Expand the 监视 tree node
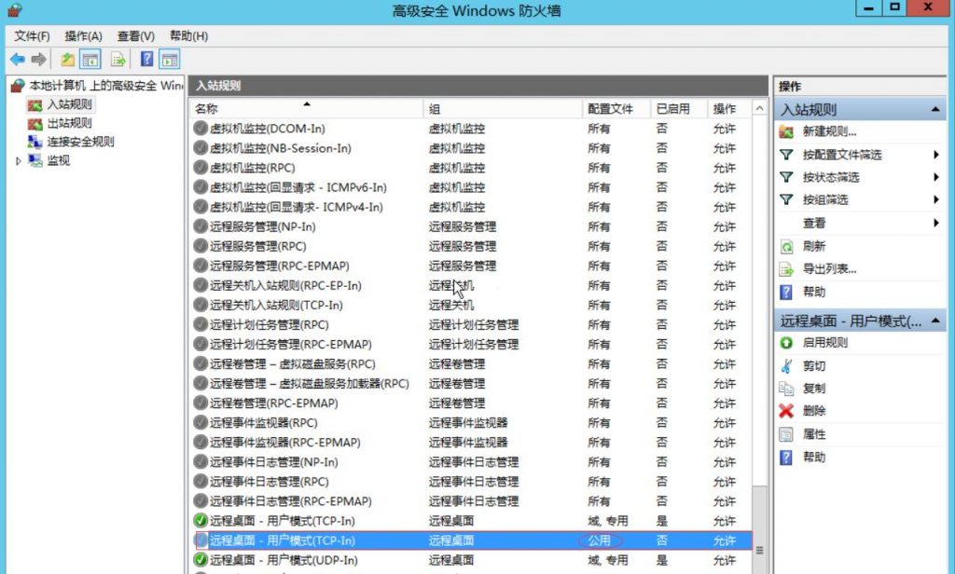955x574 pixels. pyautogui.click(x=19, y=160)
